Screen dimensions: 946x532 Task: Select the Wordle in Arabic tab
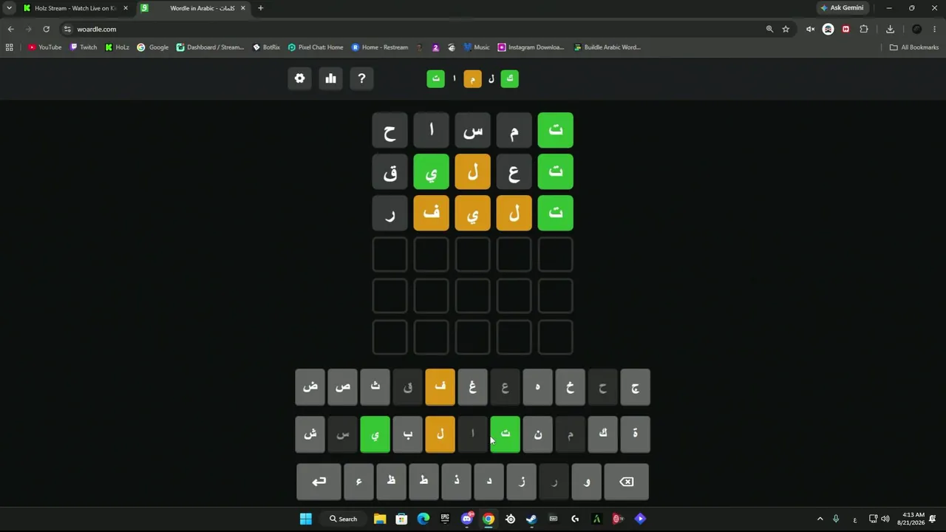click(x=194, y=8)
